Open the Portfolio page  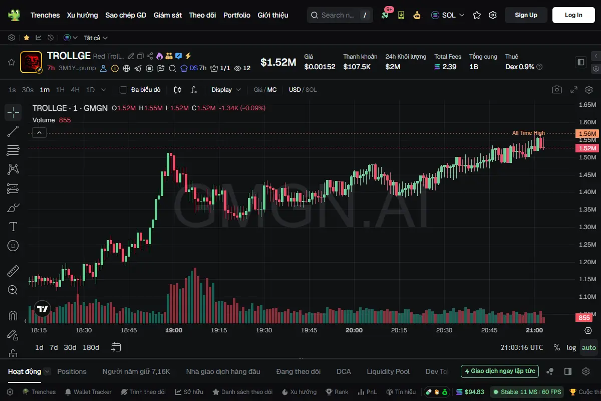pos(237,15)
